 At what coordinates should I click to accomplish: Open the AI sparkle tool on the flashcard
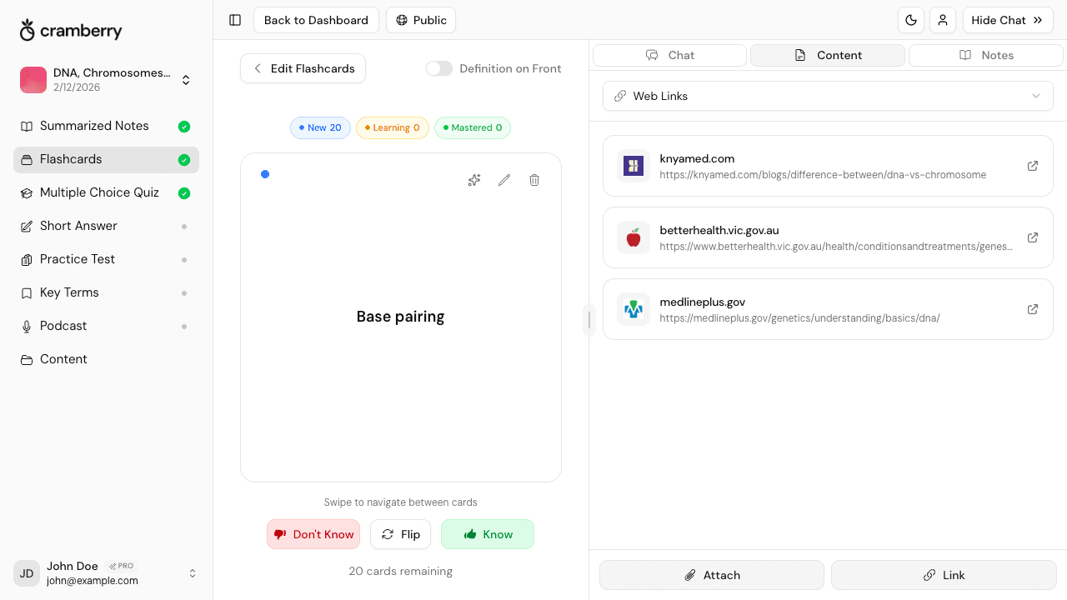473,180
